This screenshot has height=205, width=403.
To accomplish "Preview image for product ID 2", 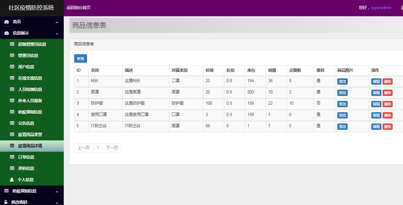I will (x=342, y=93).
